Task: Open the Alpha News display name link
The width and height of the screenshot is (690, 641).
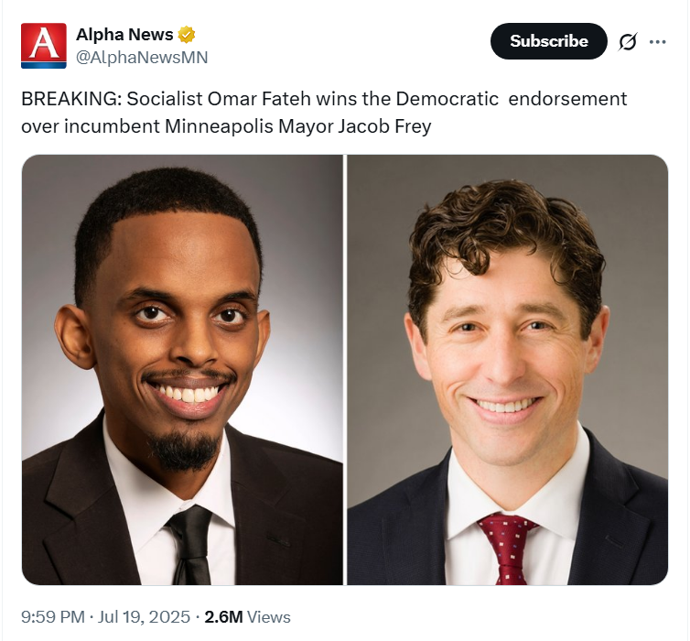Action: (x=124, y=35)
